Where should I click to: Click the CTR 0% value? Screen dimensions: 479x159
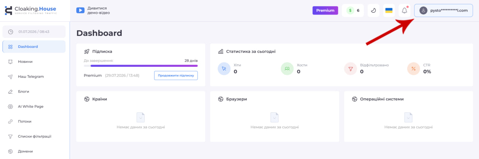(x=427, y=72)
